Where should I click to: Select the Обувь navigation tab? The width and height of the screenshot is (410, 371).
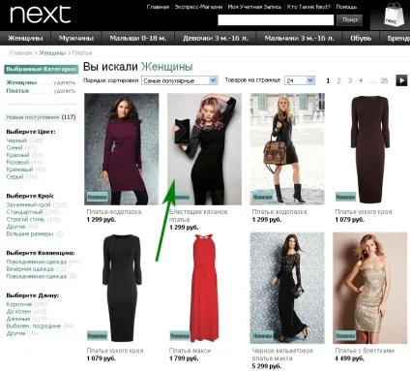[361, 38]
